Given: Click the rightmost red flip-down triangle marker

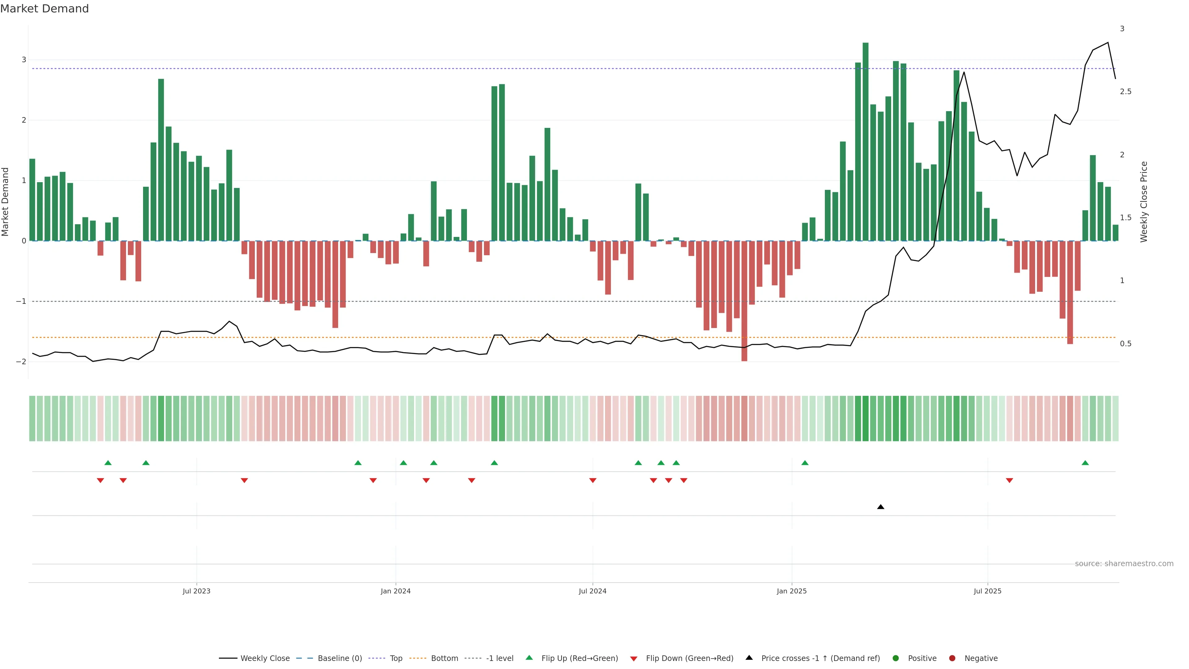Looking at the screenshot, I should click(x=1009, y=481).
